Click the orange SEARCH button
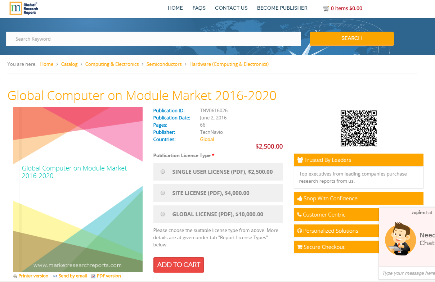435x282 pixels. (x=352, y=38)
